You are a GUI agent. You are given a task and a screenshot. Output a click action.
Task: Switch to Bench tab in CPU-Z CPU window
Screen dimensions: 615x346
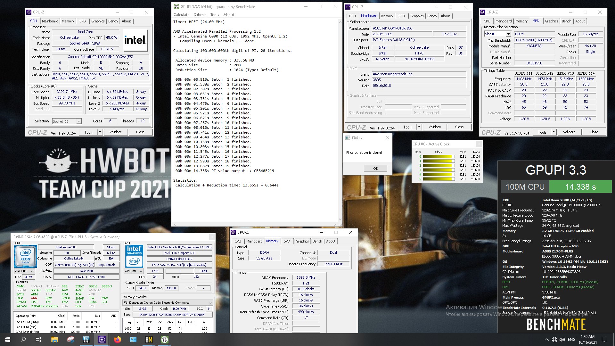[113, 21]
